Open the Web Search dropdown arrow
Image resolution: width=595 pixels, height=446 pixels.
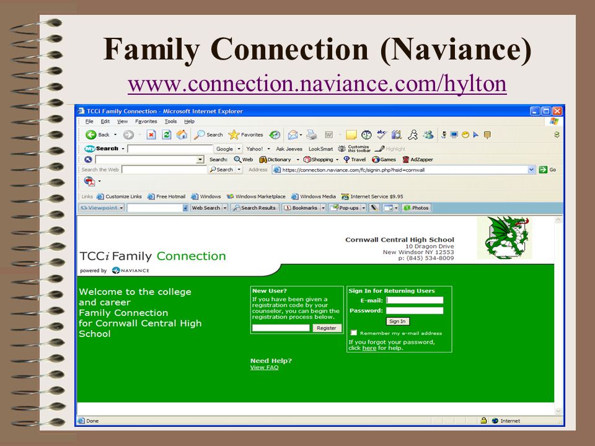pyautogui.click(x=225, y=208)
